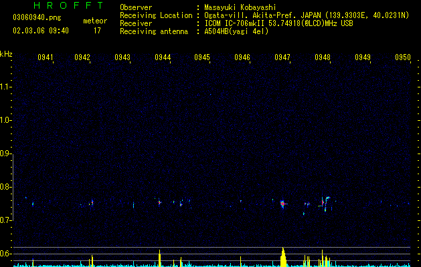Click observer name Masayuki Kobayashi

coord(240,7)
